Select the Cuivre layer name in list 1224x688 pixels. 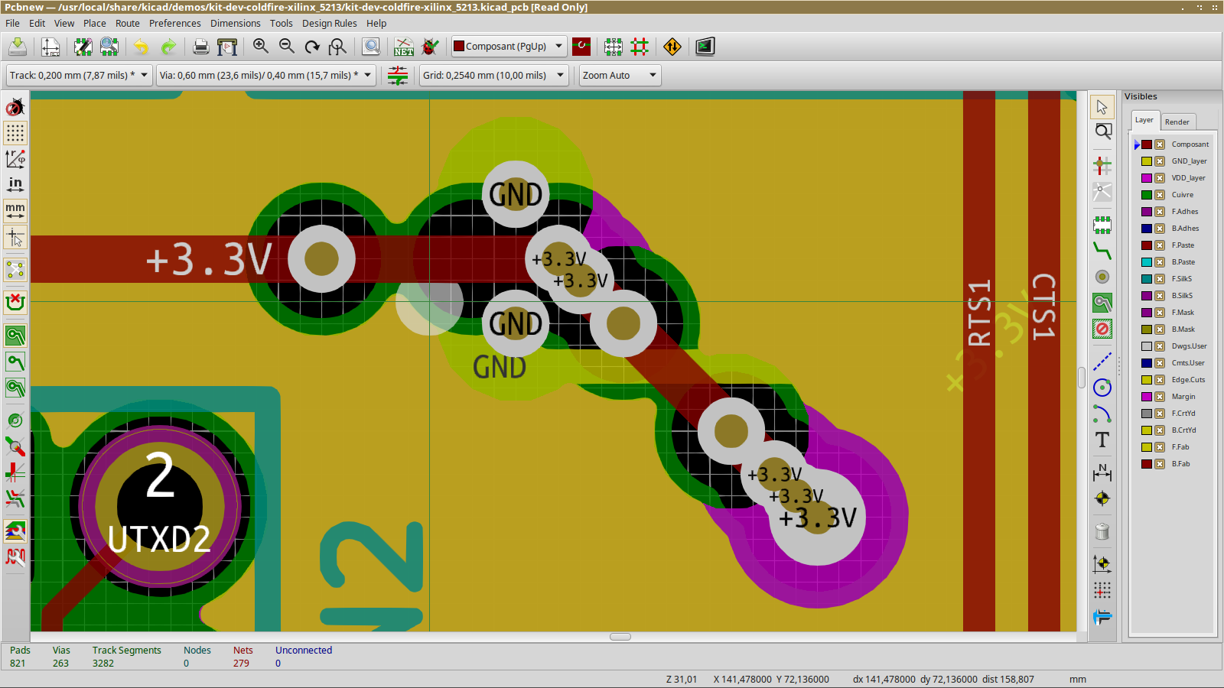click(x=1182, y=195)
